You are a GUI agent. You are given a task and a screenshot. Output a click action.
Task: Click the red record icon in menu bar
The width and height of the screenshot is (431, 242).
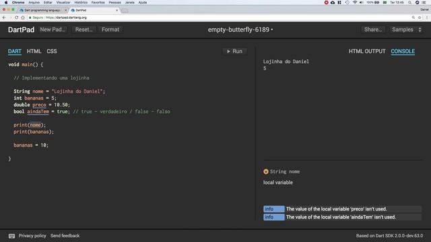point(326,3)
